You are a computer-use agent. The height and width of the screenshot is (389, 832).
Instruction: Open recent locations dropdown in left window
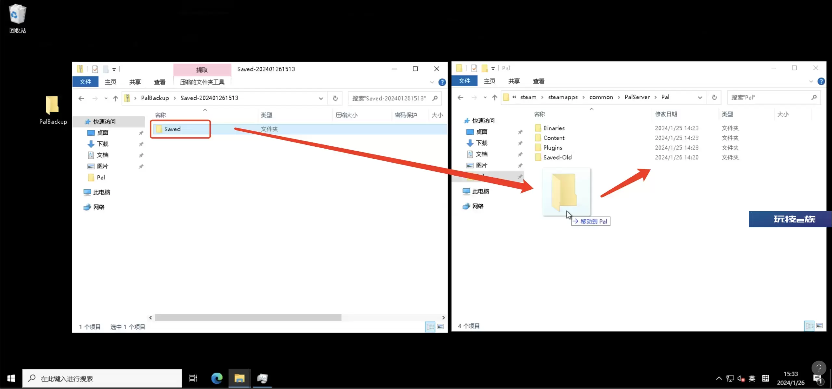(x=106, y=98)
